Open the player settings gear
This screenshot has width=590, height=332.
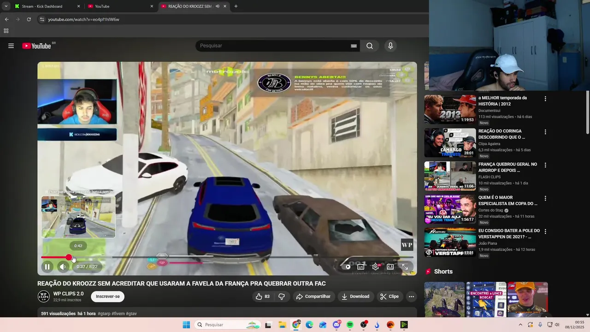tap(376, 267)
